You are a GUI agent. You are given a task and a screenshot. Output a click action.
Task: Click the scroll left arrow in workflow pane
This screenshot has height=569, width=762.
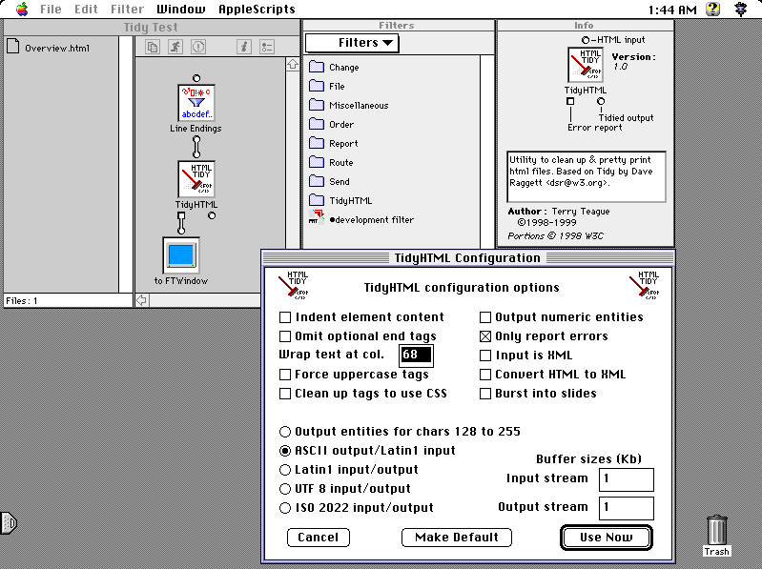(141, 300)
